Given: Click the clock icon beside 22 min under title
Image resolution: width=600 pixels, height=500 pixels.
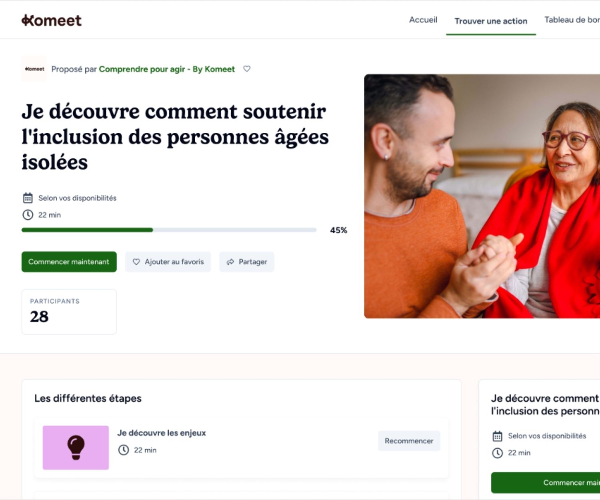Looking at the screenshot, I should click(x=28, y=215).
